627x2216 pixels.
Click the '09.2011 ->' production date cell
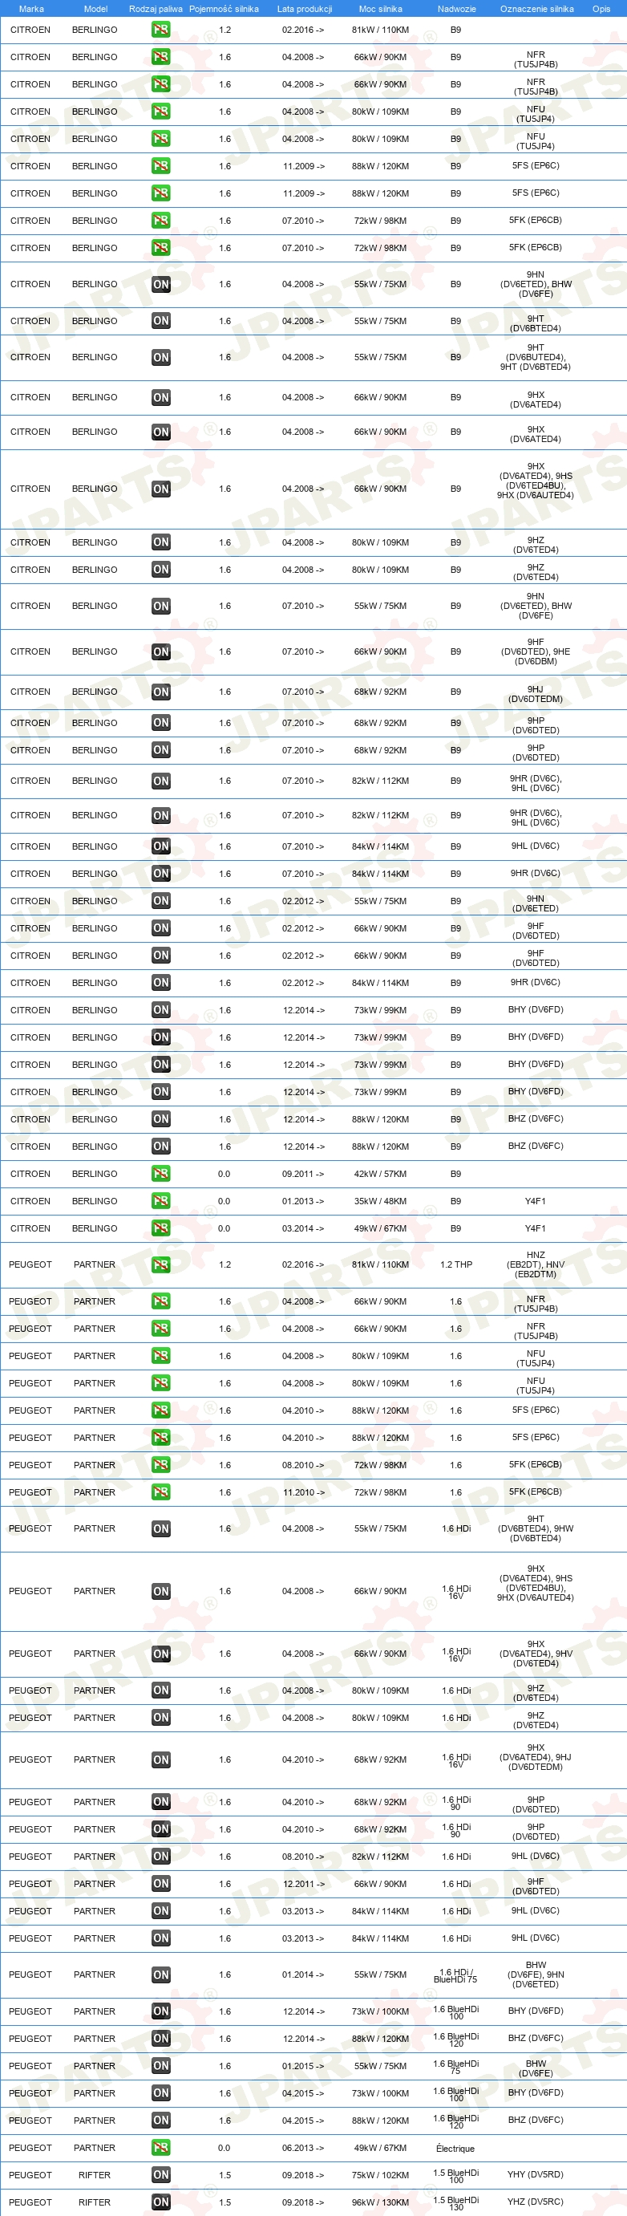303,1173
